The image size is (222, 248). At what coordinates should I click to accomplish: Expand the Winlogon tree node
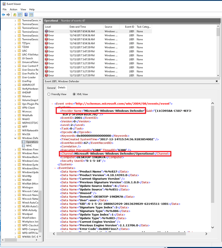15,187
